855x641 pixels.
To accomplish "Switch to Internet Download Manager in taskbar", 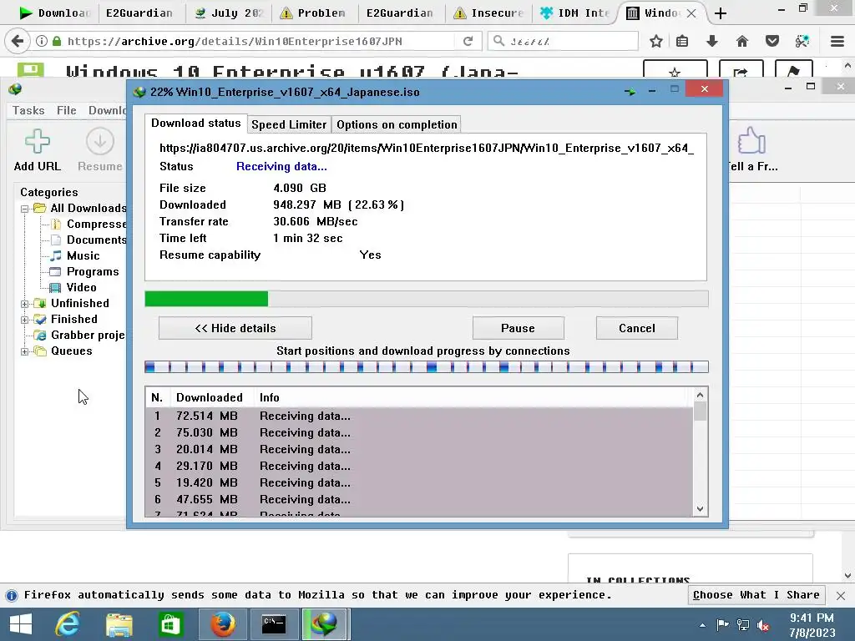I will pos(325,624).
